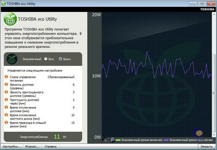The height and width of the screenshot is (150, 217).
Task: Click info icon beside Время отключения жесткого диска
Action: (x=6, y=115)
